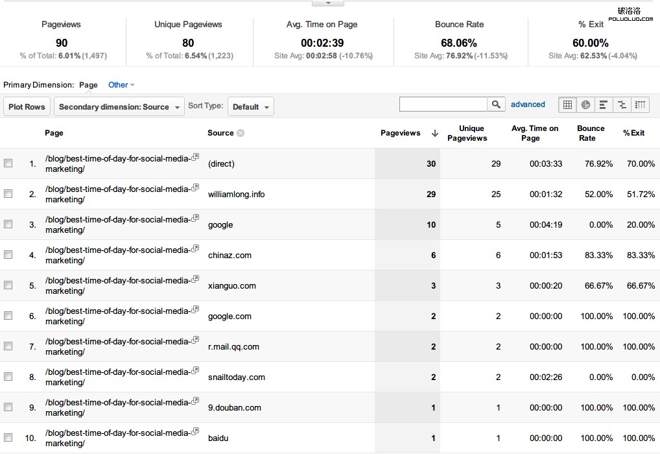Collapse the chart using the top arrow control
This screenshot has height=454, width=660.
(x=327, y=2)
